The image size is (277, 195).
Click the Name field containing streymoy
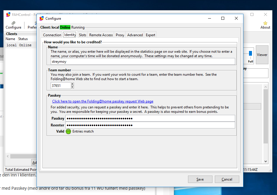tap(143, 62)
